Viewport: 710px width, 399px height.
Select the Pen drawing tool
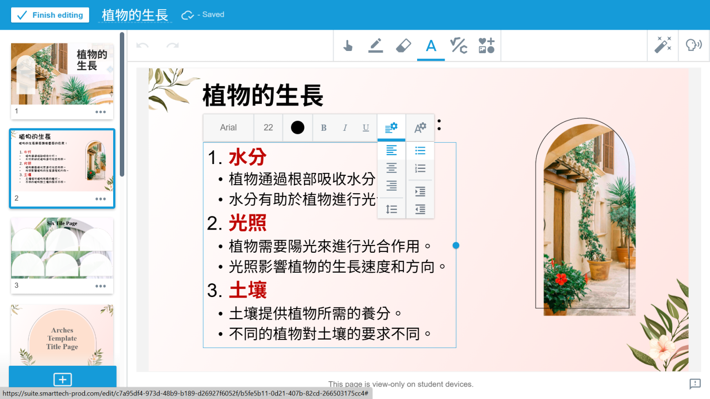375,46
